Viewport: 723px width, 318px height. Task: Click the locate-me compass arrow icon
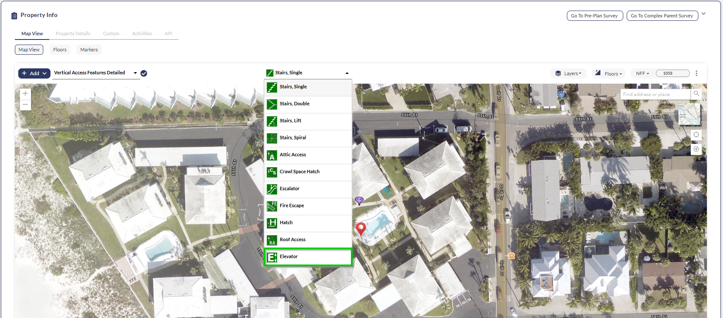coord(696,149)
